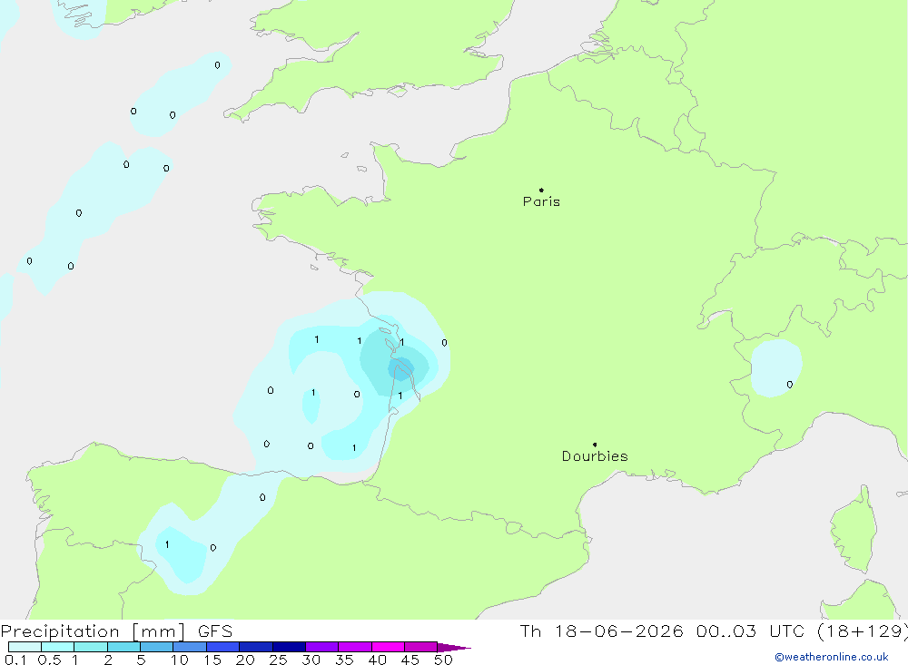This screenshot has width=908, height=665.
Task: Select the 40–45 mm magenta legend swatch
Action: pos(388,647)
